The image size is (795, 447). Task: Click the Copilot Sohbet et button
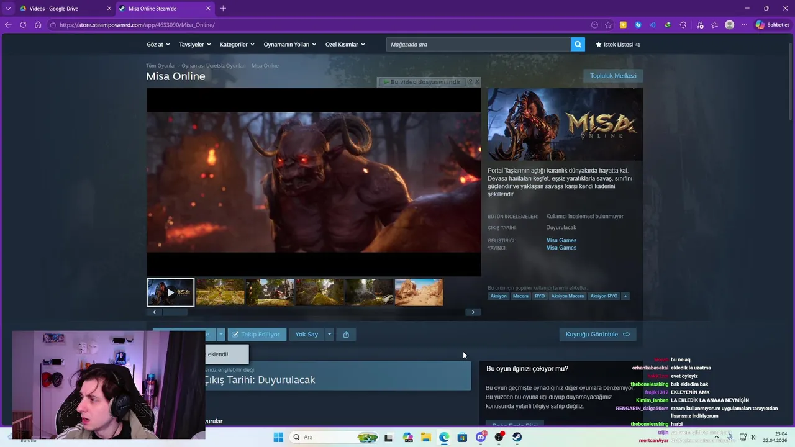point(773,25)
